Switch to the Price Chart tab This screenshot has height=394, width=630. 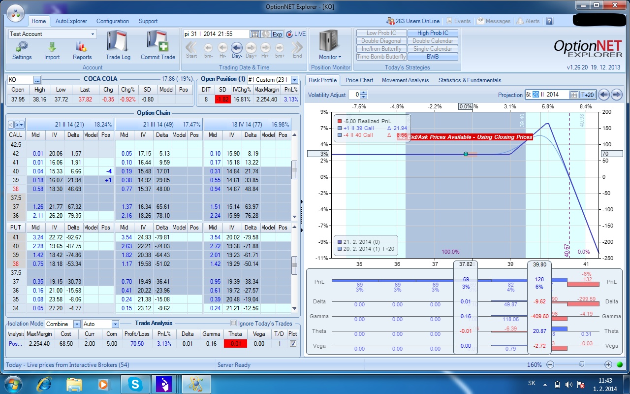pos(359,80)
